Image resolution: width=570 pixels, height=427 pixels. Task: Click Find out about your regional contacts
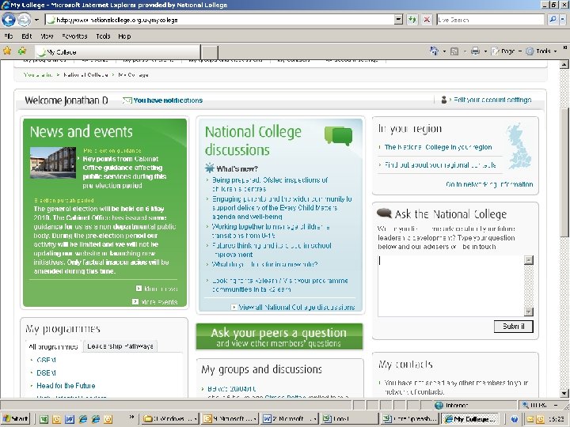[x=440, y=164]
